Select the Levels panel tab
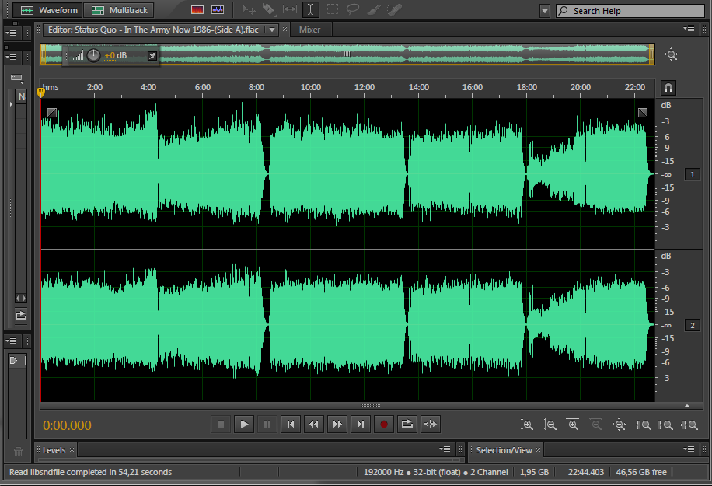 coord(54,450)
